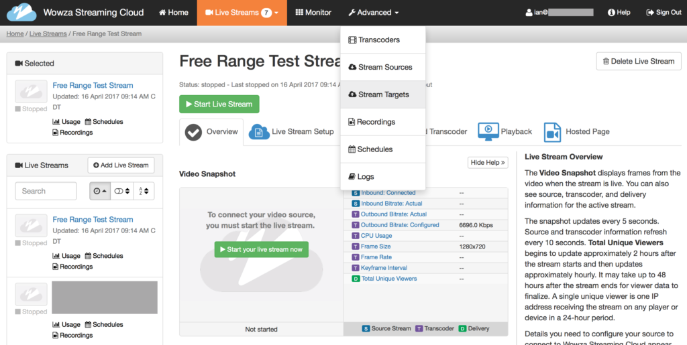687x345 pixels.
Task: Click the user account icon
Action: tap(529, 13)
